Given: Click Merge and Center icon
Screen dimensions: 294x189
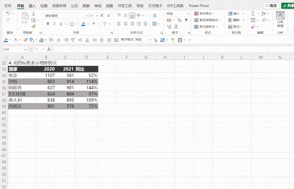Looking at the screenshot, I should [x=155, y=24].
